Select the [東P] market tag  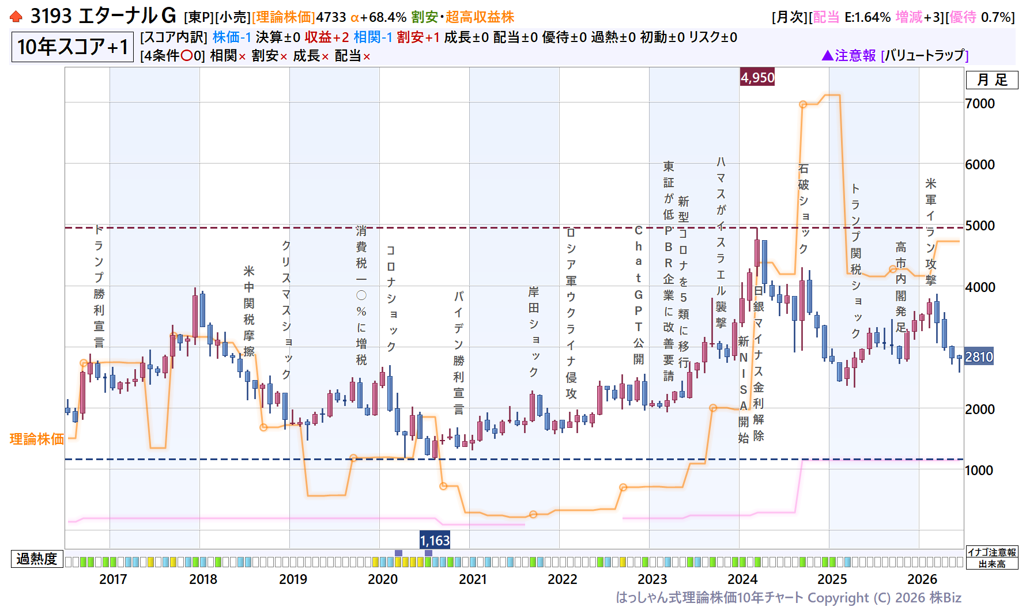pos(199,17)
